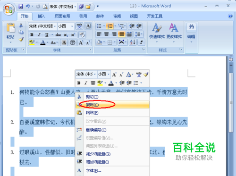Toggle Subscript in ribbon font group
Viewport: 236px width, 176px height.
66,35
